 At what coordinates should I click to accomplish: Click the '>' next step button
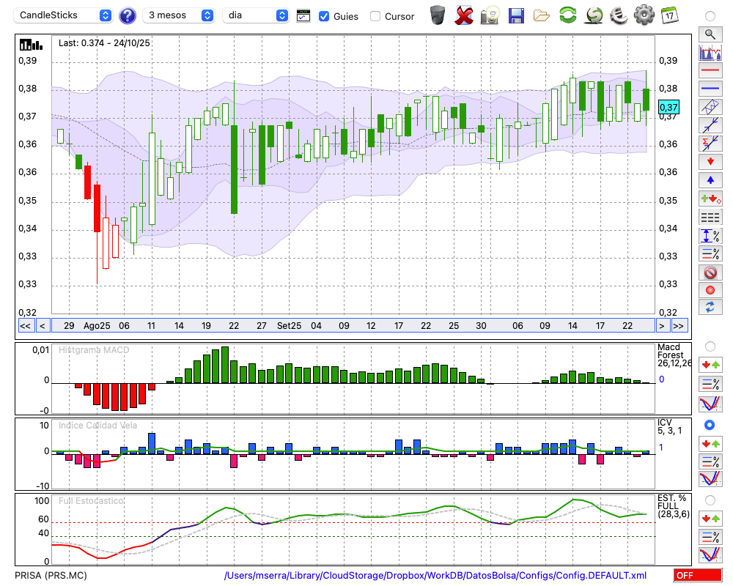pyautogui.click(x=661, y=326)
